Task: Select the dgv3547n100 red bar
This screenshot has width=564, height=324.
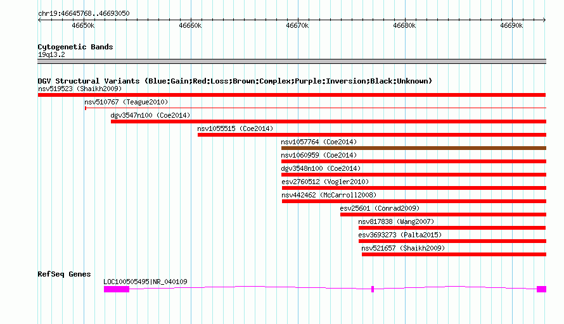Action: click(328, 121)
